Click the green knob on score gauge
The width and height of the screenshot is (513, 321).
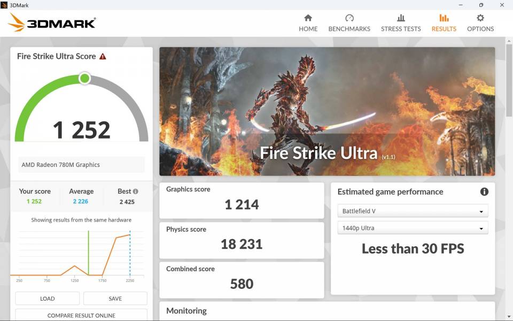84,79
